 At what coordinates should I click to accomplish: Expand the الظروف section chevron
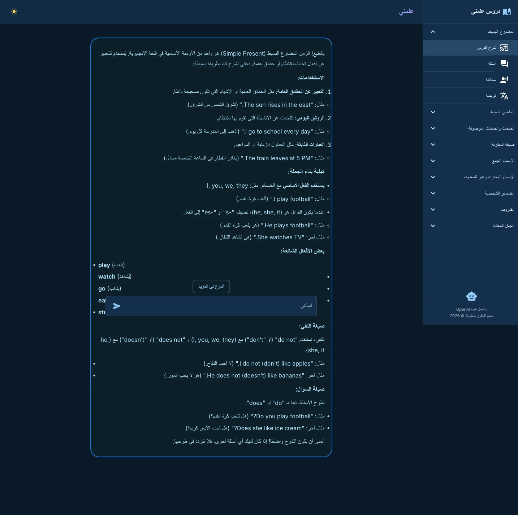click(433, 210)
